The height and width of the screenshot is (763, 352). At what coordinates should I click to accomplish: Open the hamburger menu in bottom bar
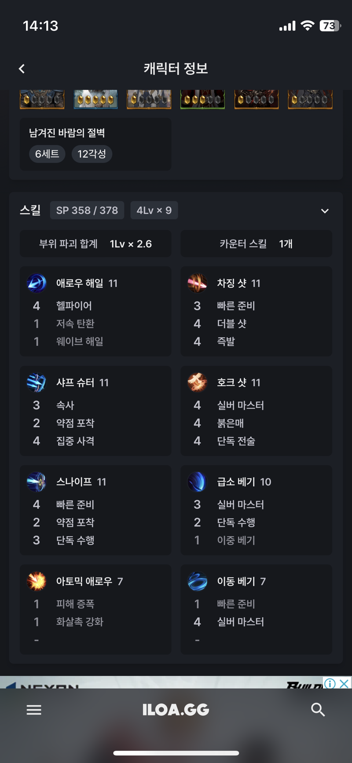[x=34, y=710]
